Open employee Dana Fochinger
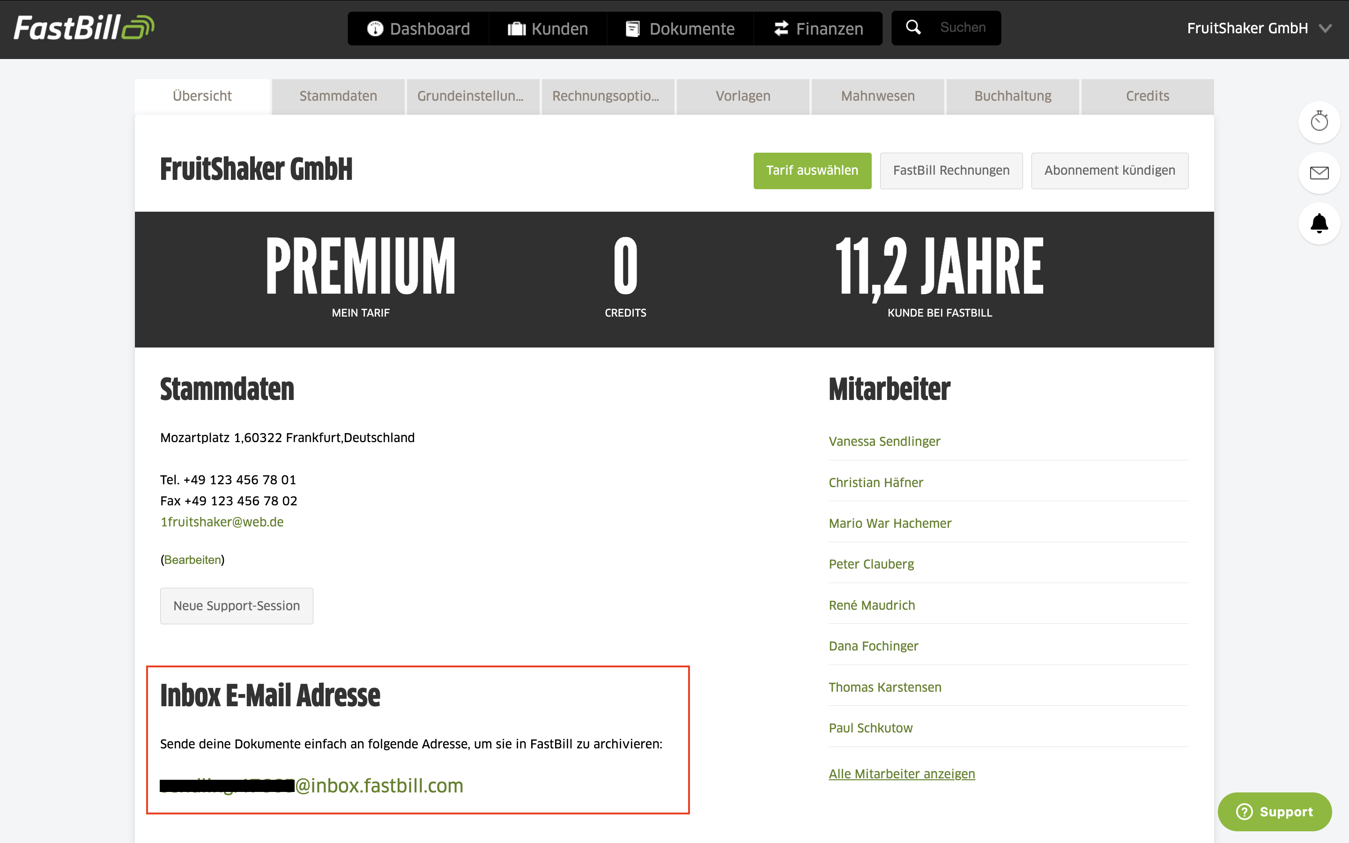Screen dimensions: 1349x843 [x=874, y=646]
